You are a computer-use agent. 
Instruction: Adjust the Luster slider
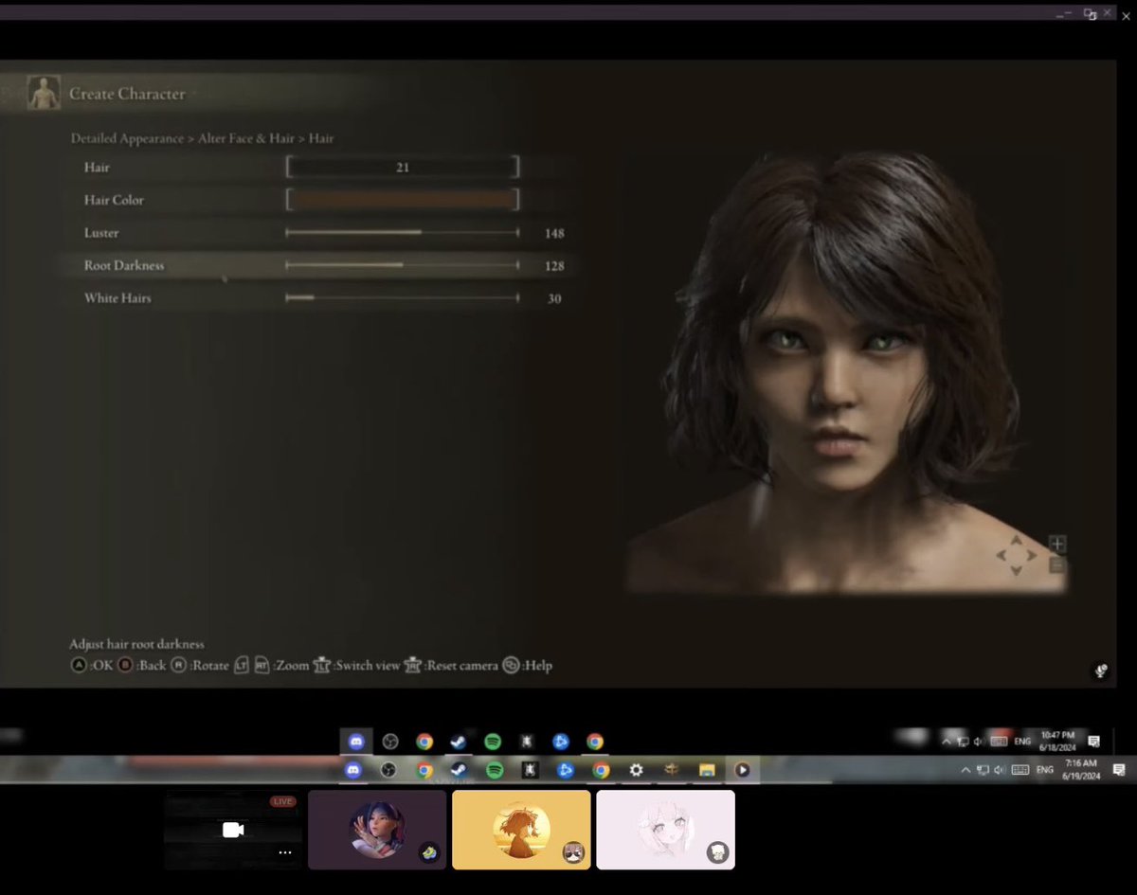tap(403, 233)
